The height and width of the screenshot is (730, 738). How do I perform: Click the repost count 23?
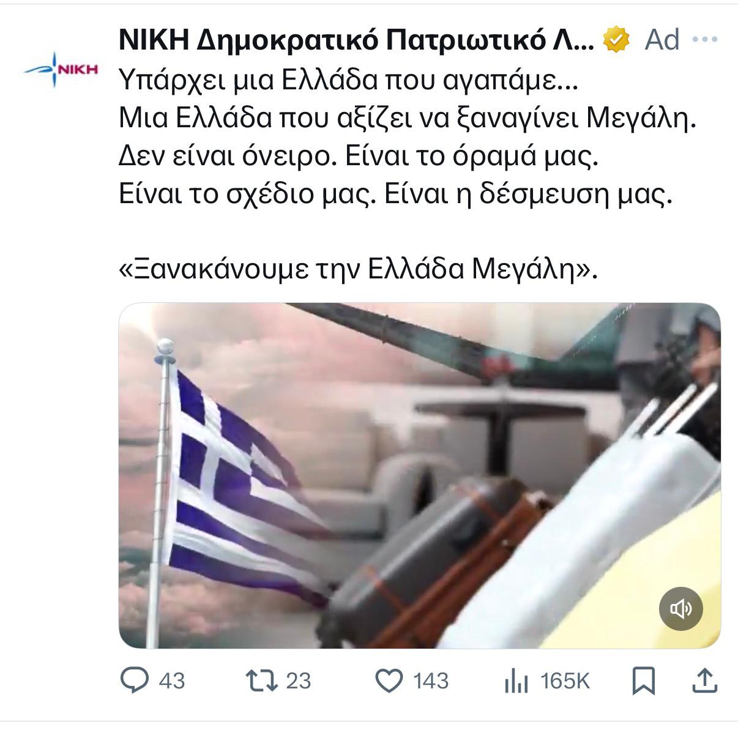pyautogui.click(x=299, y=681)
